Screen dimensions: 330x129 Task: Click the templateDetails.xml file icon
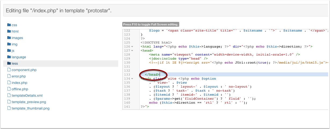click(9, 95)
